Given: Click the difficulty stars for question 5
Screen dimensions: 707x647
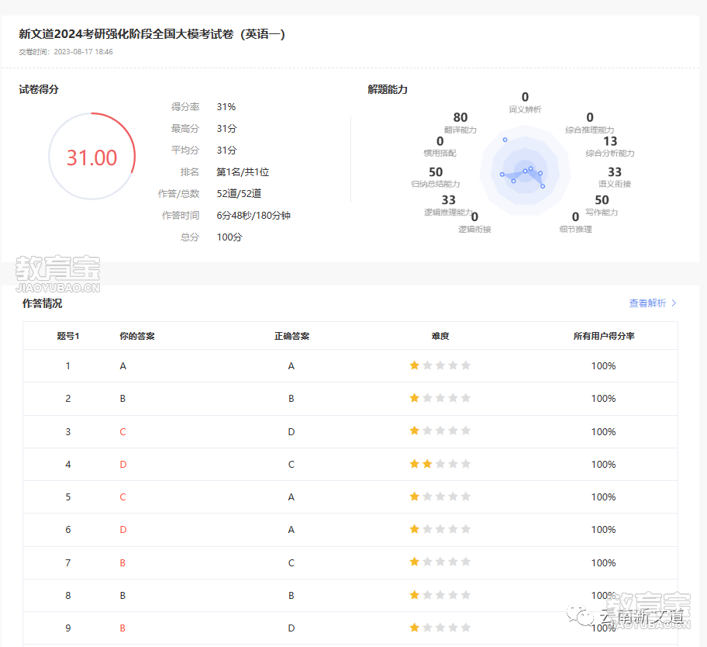Looking at the screenshot, I should click(440, 496).
